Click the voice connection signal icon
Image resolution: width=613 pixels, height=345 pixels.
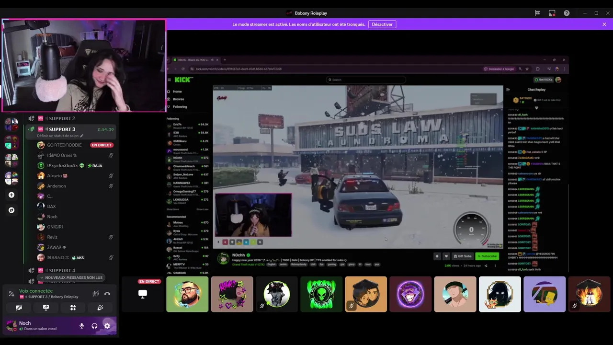click(x=11, y=294)
